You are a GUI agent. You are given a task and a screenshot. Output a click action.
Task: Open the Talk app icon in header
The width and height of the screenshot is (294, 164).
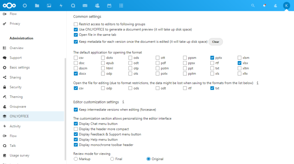tap(73, 6)
